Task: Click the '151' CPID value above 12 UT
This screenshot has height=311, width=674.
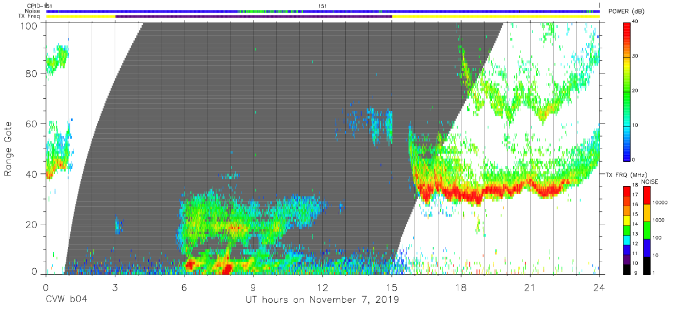Action: click(323, 6)
